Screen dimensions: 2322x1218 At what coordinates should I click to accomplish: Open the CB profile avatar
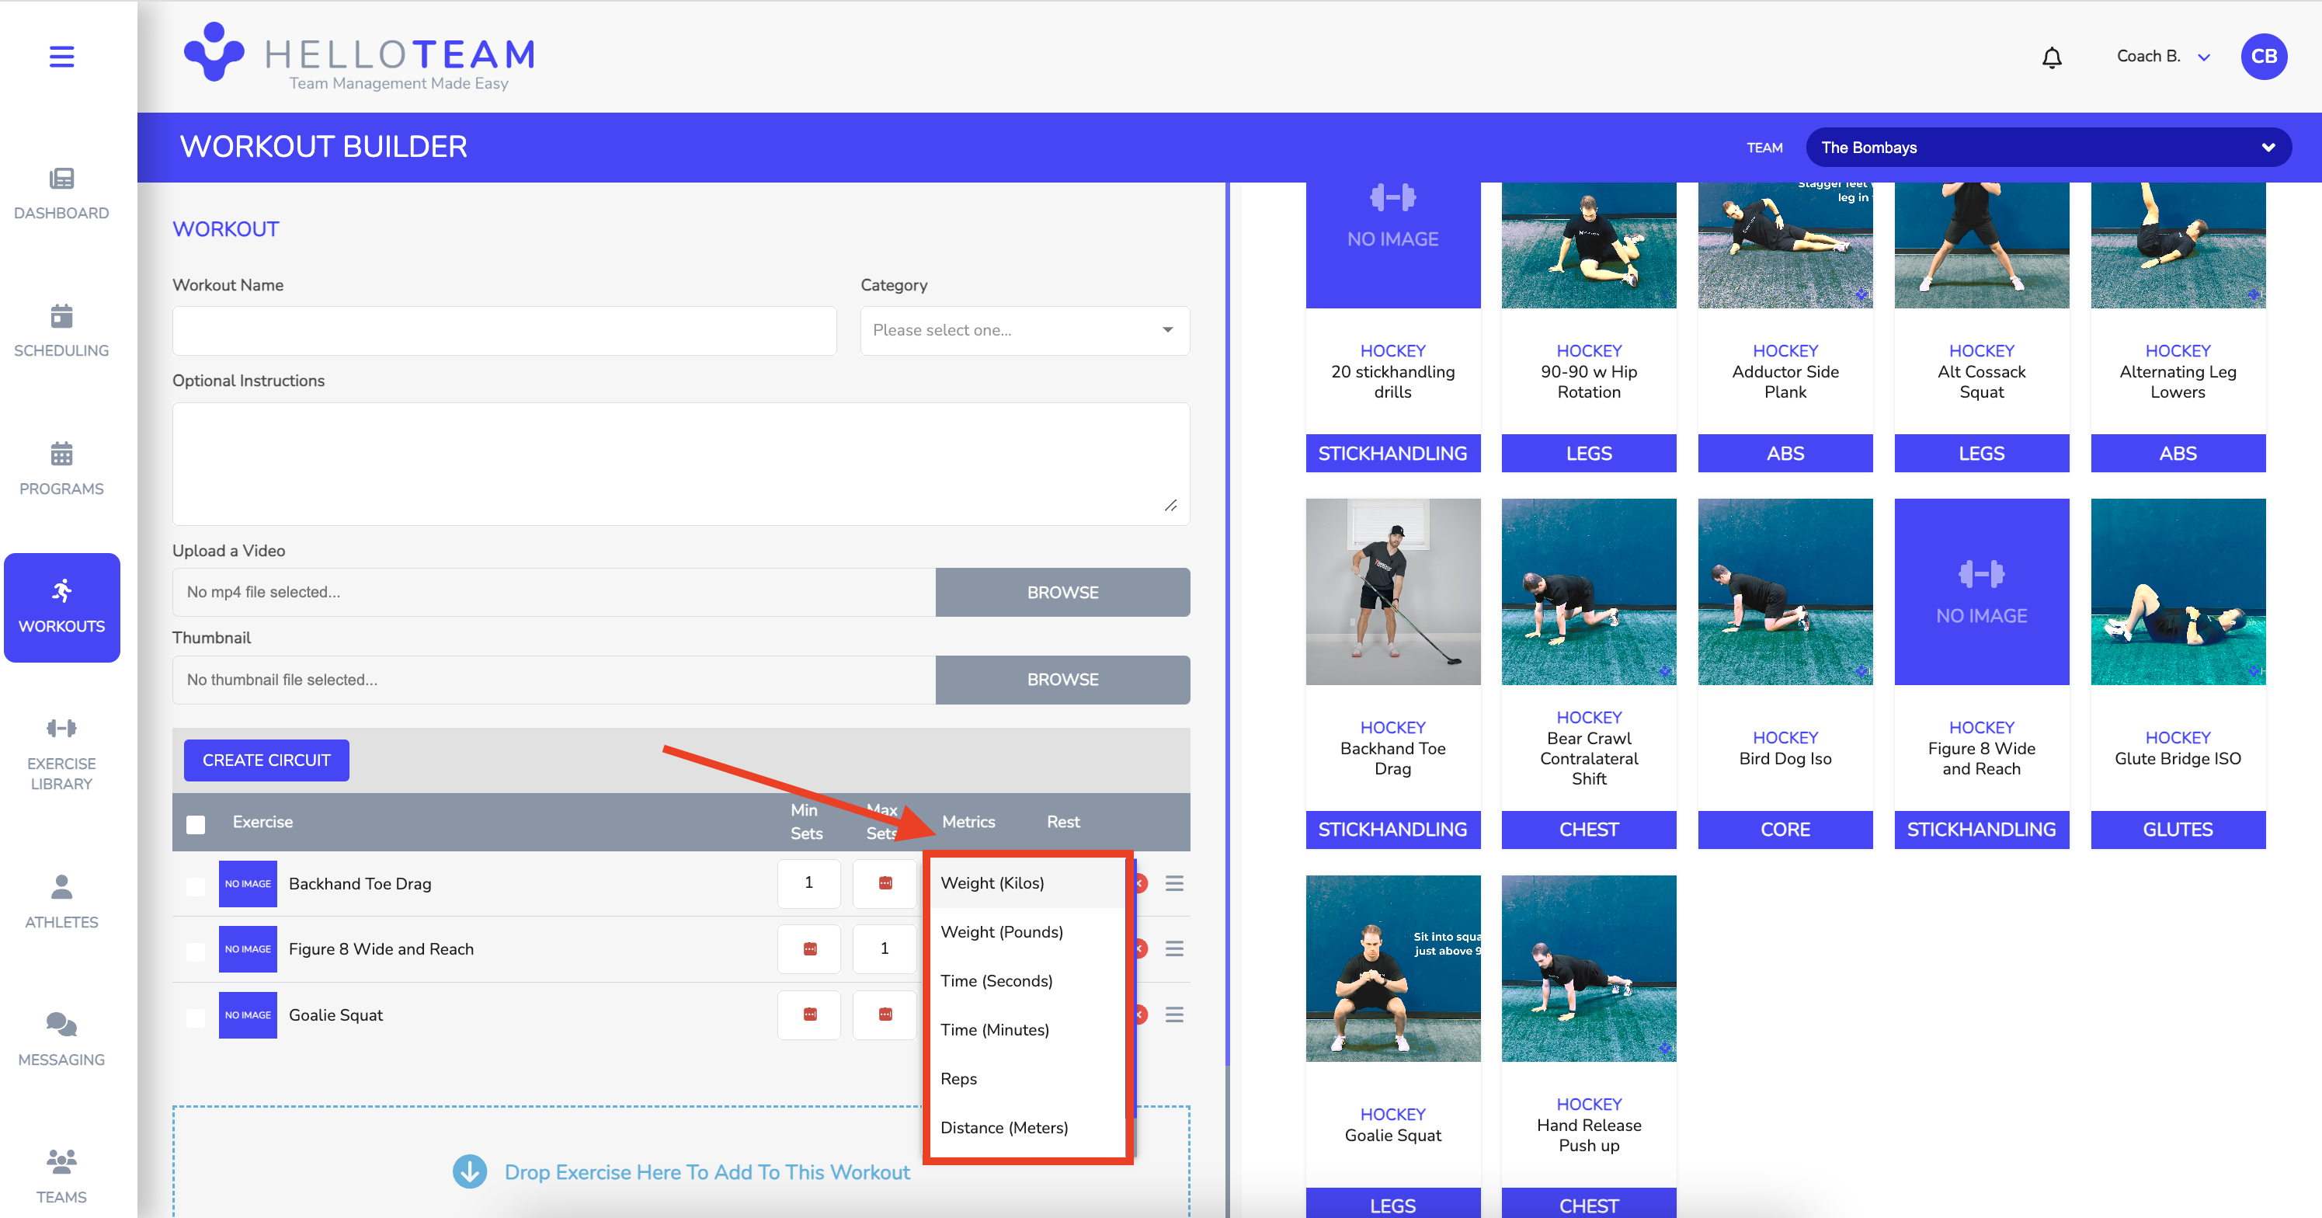point(2264,56)
